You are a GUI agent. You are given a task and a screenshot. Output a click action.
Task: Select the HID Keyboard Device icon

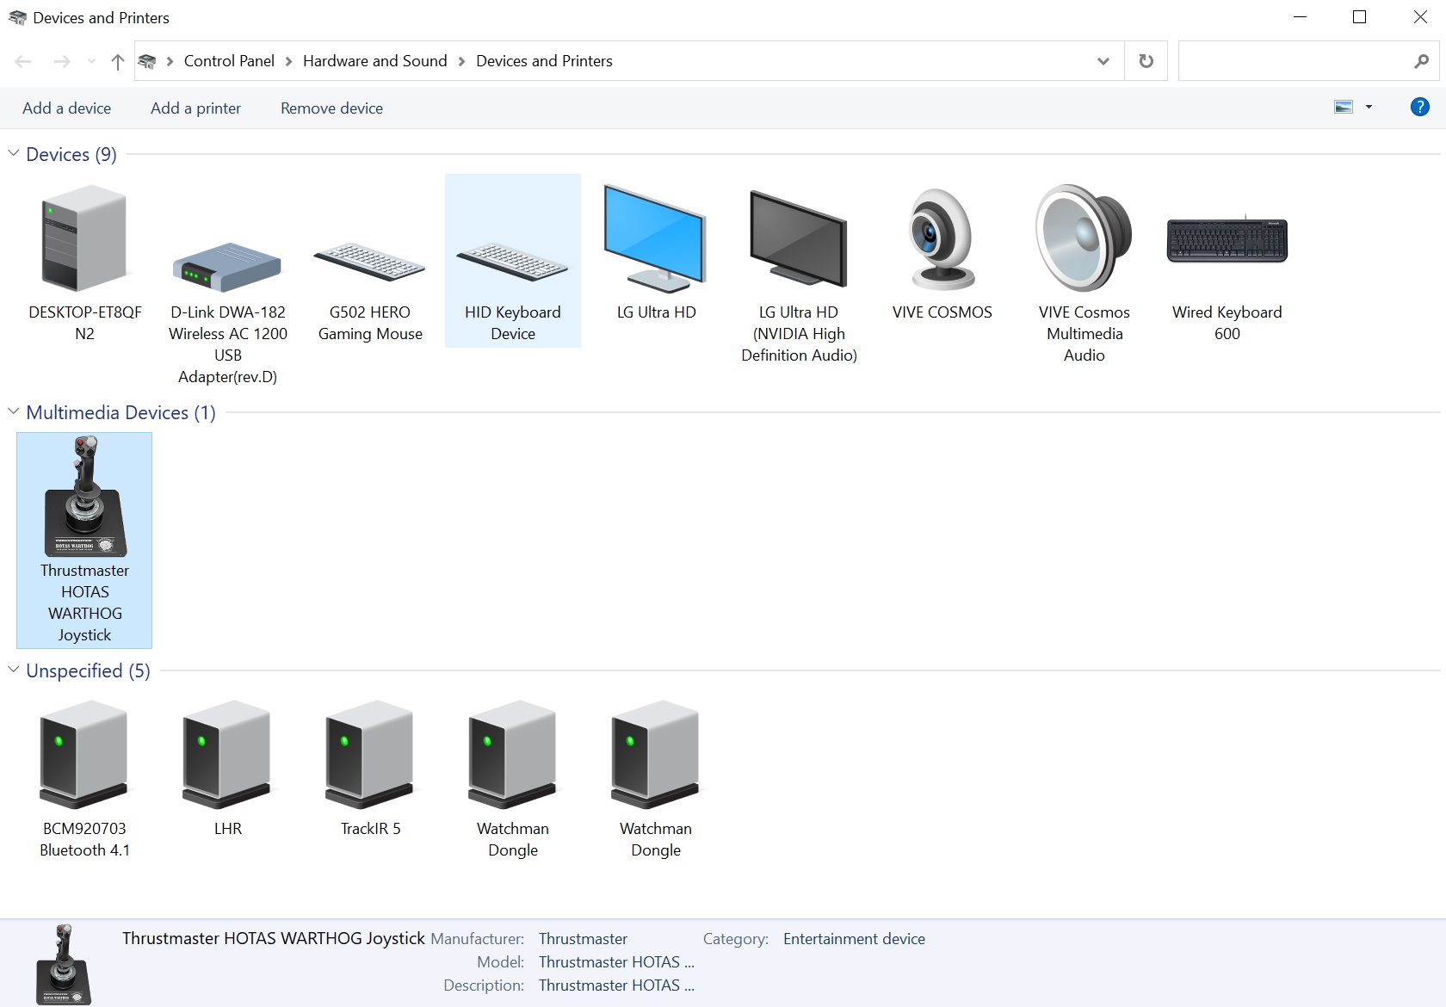coord(513,261)
